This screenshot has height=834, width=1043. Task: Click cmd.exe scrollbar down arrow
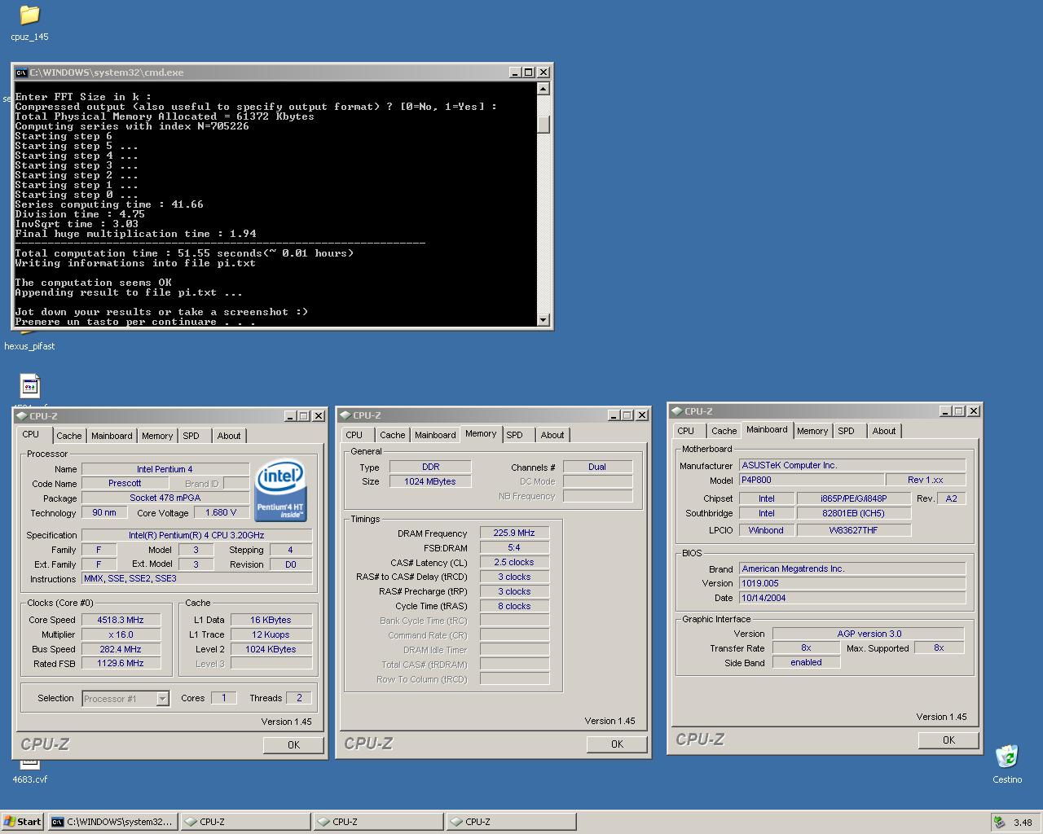(544, 320)
